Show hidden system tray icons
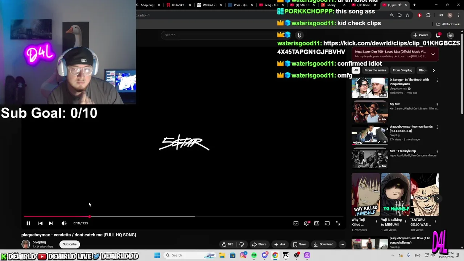The height and width of the screenshot is (261, 464). [393, 255]
